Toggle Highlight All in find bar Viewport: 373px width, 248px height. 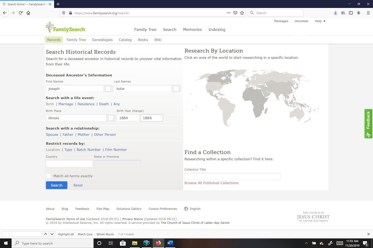click(x=66, y=234)
